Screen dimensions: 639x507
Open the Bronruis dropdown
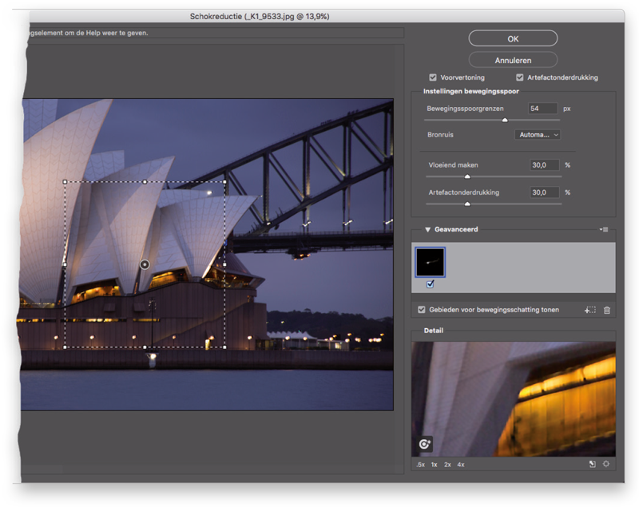[x=538, y=135]
